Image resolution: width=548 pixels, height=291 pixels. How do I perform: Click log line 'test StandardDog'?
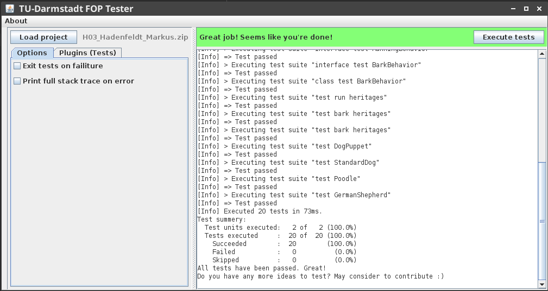click(288, 163)
